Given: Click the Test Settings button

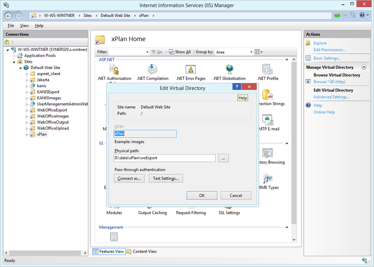Looking at the screenshot, I should 166,178.
